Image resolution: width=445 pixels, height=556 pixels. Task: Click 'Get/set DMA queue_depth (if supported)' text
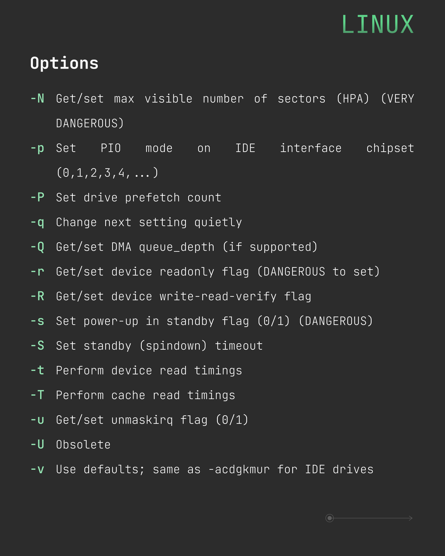[187, 247]
